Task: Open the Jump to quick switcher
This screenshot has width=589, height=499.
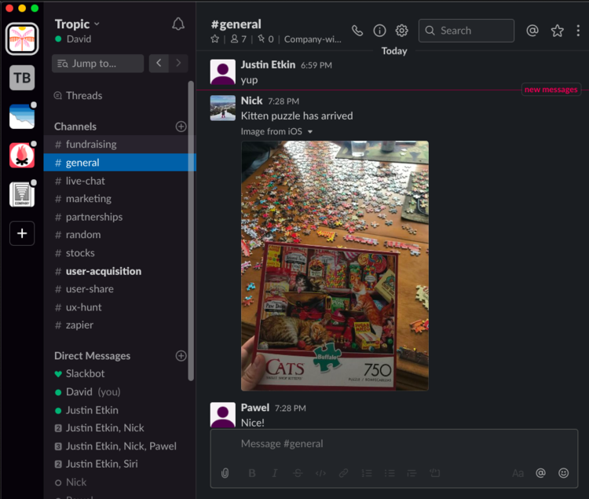Action: (x=97, y=63)
